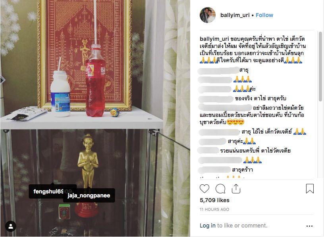Open the three-dot more options menu
The width and height of the screenshot is (324, 237).
click(x=309, y=226)
